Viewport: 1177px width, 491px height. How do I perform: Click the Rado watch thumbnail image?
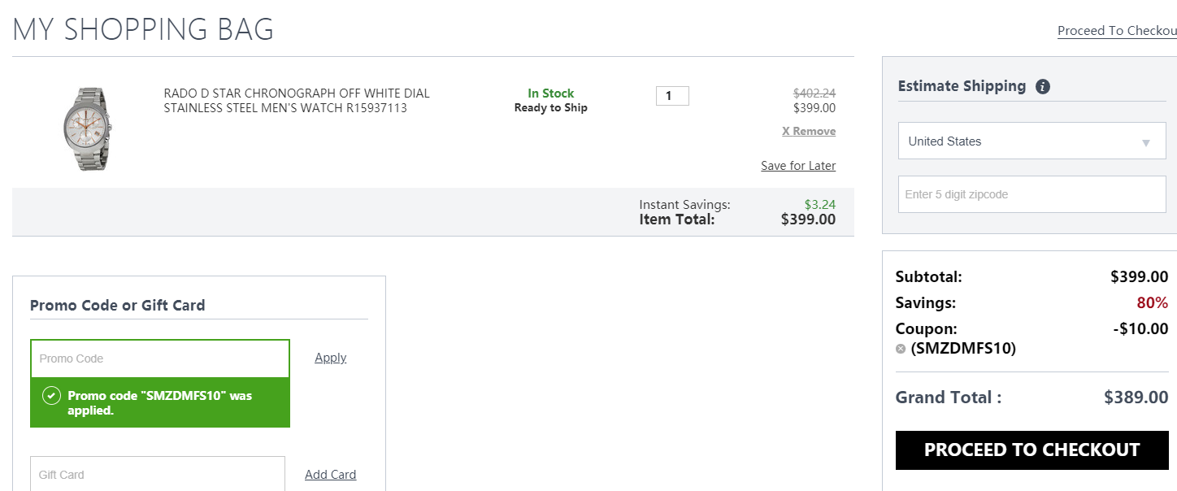point(89,128)
